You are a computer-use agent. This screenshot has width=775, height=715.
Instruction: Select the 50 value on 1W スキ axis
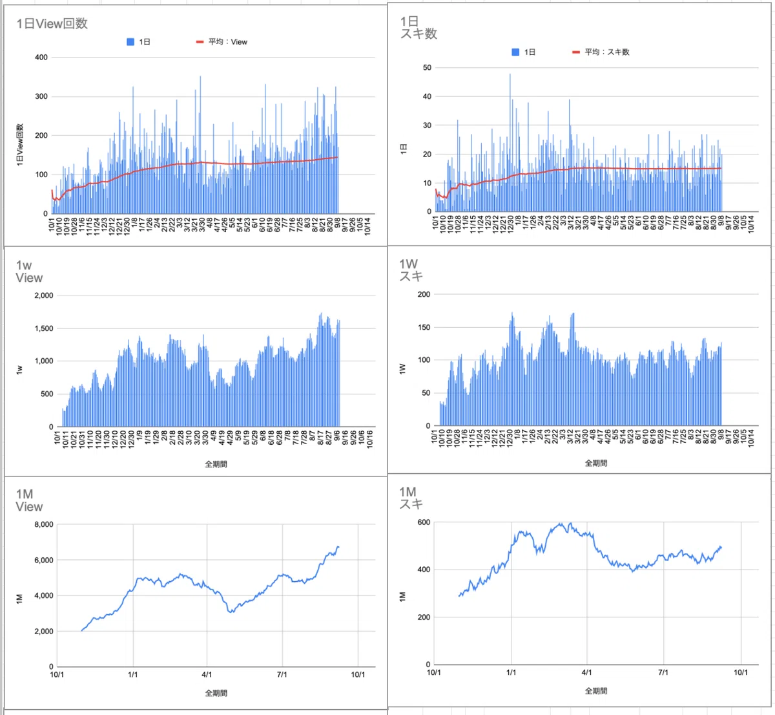click(427, 394)
